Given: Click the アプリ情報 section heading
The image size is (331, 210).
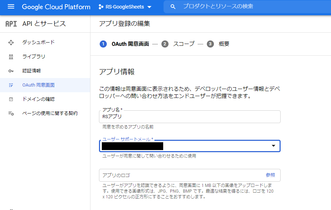Looking at the screenshot, I should [x=117, y=72].
